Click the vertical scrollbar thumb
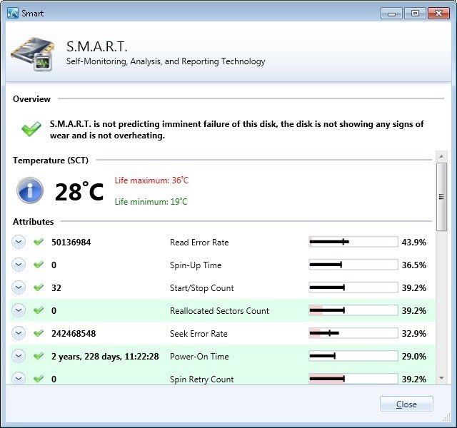Viewport: 457px width, 428px height. [441, 197]
